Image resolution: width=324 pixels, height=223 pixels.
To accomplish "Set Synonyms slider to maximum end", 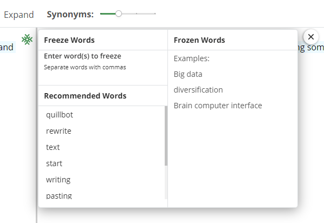I will (x=155, y=14).
